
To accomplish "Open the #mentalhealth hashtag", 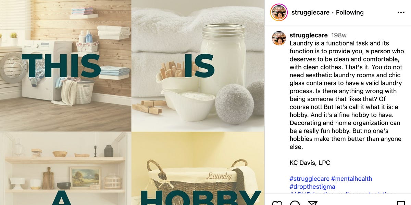I will (351, 179).
